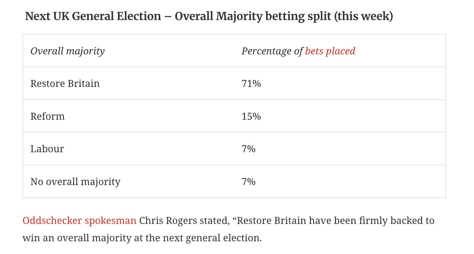Click "Restore Britain" inside the quoted paragraph

271,221
